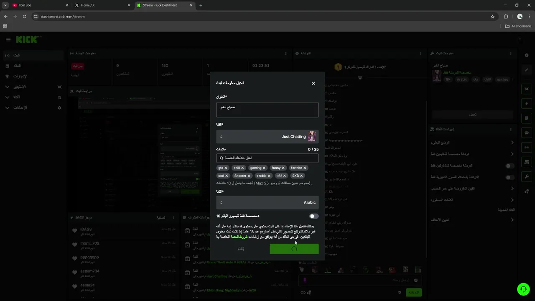Remove the SXB tag
Viewport: 535px width, 301px height.
(301, 176)
